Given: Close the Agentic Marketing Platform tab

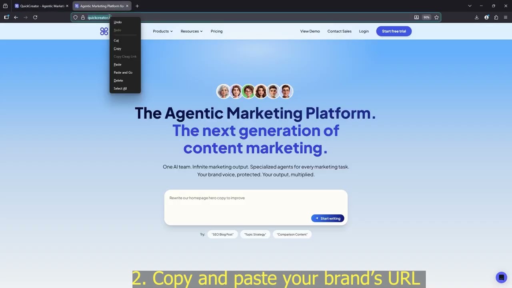Looking at the screenshot, I should pos(127,6).
